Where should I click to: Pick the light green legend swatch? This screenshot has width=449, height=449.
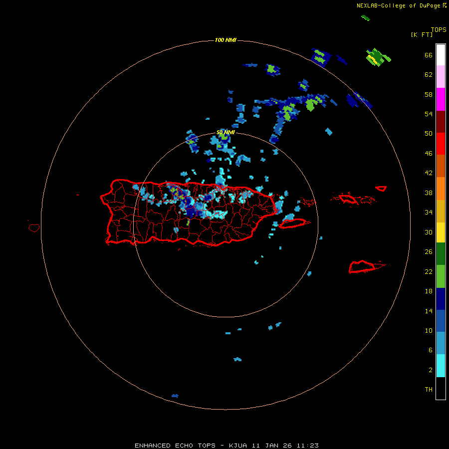(441, 276)
